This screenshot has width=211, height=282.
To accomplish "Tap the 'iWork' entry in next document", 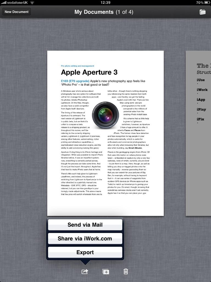I will 202,90.
